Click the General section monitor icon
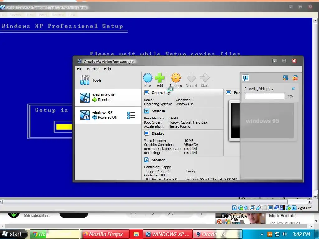Screen dimensions: 319x239 click(x=146, y=93)
